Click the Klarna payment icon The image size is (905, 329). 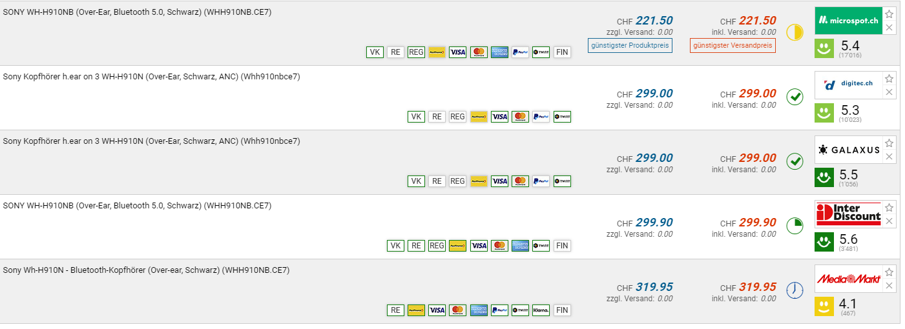point(541,310)
